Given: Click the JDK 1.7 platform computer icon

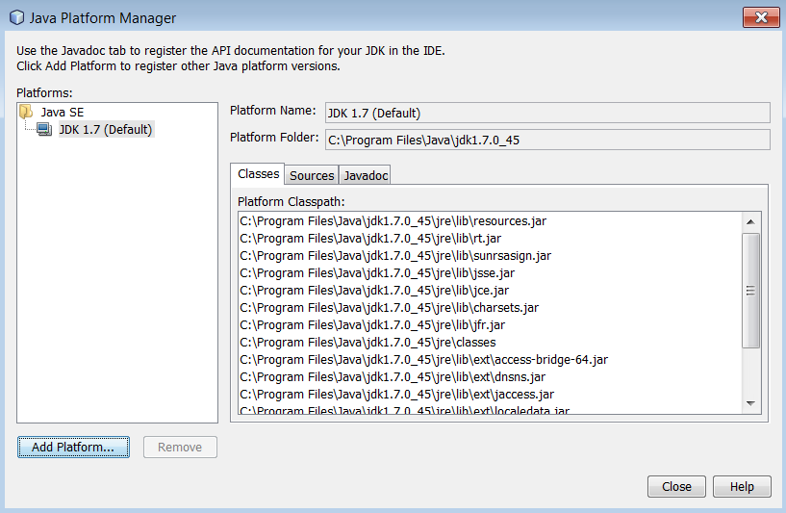Looking at the screenshot, I should tap(44, 129).
